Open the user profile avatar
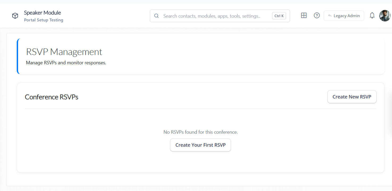This screenshot has height=191, width=392. [x=385, y=16]
